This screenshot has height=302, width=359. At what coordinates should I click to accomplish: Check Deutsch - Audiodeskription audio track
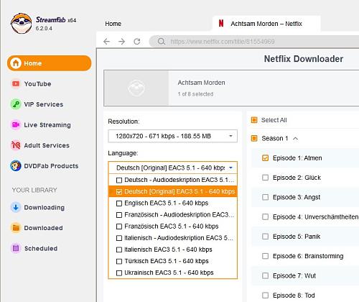pos(119,180)
